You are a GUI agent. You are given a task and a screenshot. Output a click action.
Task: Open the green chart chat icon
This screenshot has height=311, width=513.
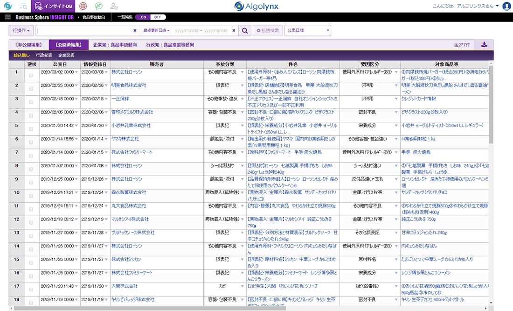tap(98, 6)
